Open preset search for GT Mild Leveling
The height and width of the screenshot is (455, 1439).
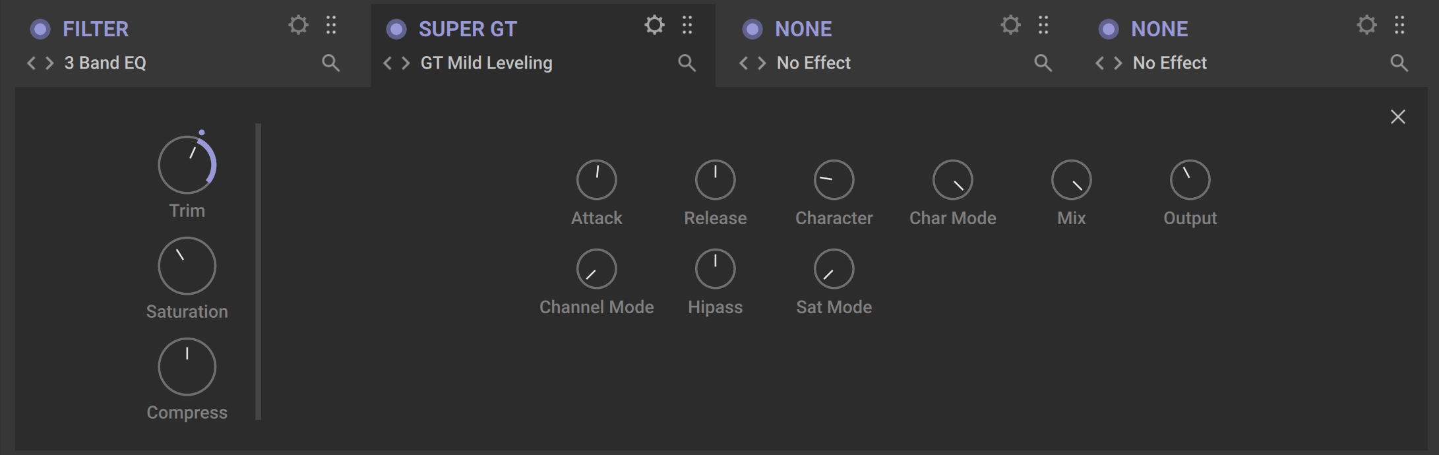(x=687, y=63)
